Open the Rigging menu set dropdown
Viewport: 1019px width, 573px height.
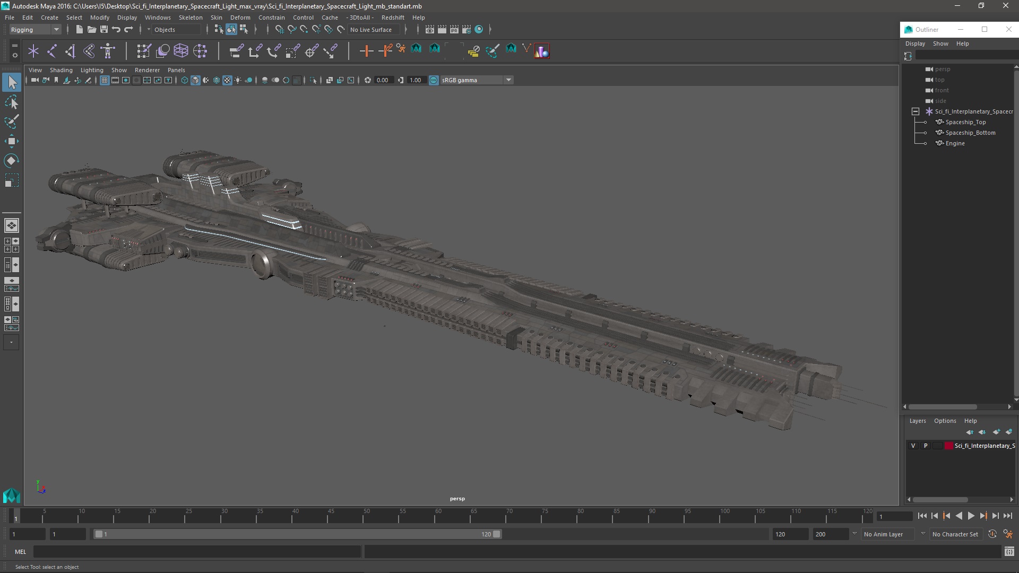[x=35, y=30]
